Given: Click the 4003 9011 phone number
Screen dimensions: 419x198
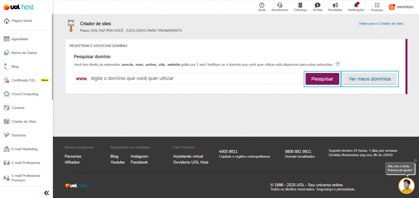Looking at the screenshot, I should (x=228, y=151).
